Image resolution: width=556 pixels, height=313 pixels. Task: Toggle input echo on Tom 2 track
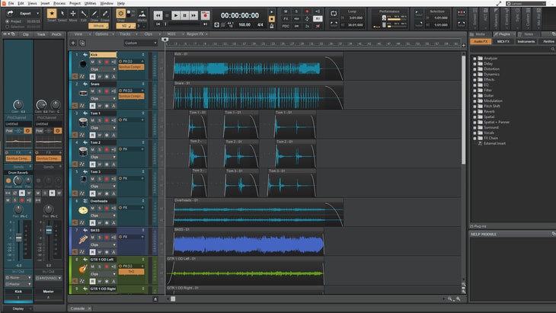[113, 149]
